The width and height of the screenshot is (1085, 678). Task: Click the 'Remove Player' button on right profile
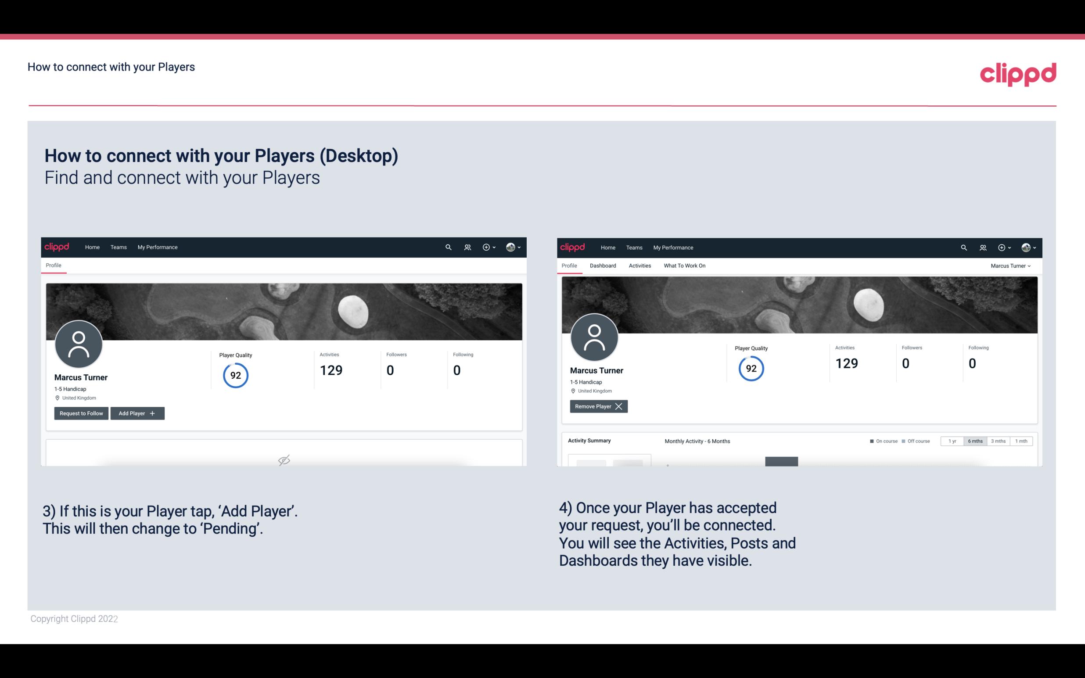coord(597,406)
